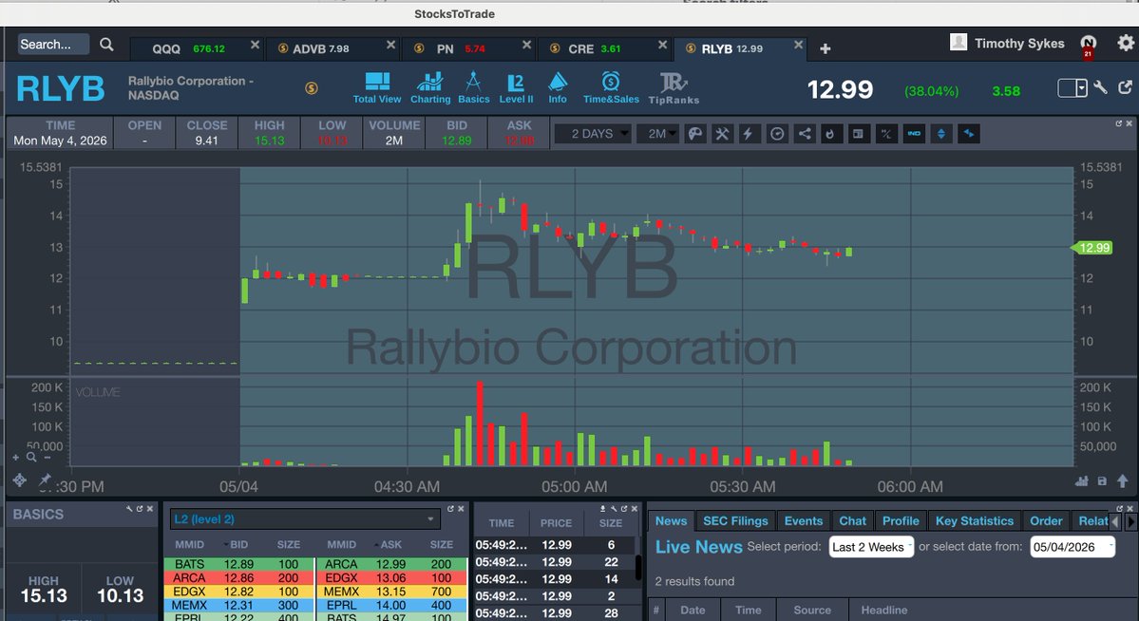This screenshot has height=621, width=1139.
Task: Click the Timothy Sykes user profile
Action: coord(1007,43)
